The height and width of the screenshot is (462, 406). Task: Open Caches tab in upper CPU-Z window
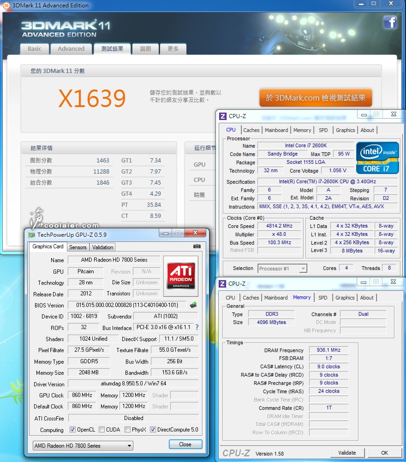pyautogui.click(x=251, y=130)
